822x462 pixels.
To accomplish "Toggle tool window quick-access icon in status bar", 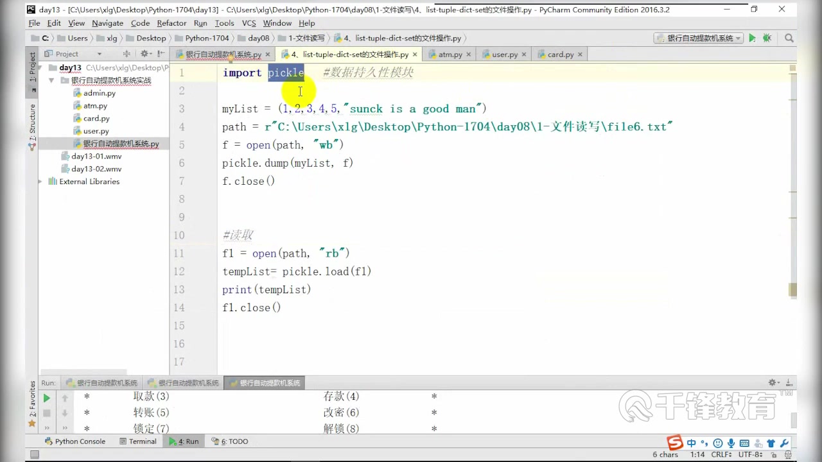I will coord(34,454).
